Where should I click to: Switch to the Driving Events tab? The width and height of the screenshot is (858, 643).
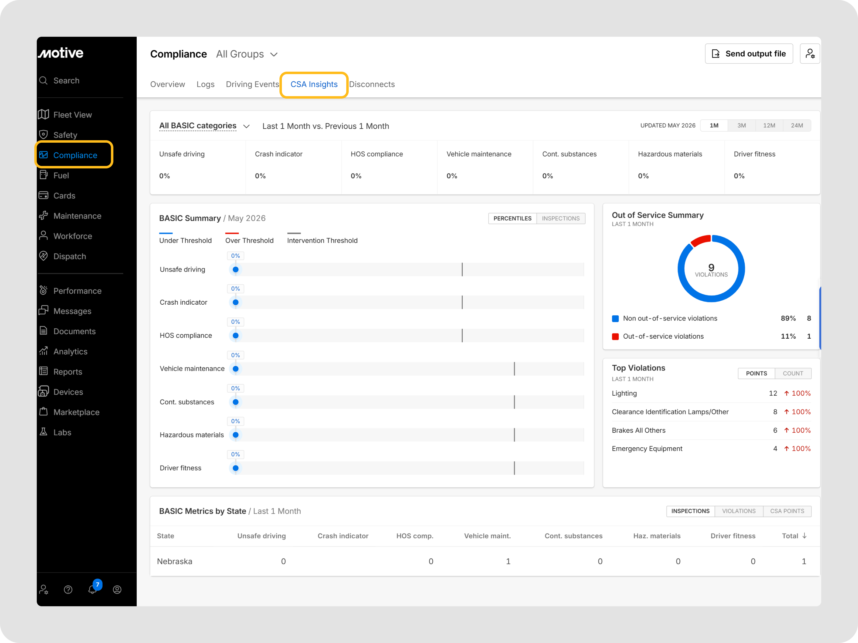point(252,84)
